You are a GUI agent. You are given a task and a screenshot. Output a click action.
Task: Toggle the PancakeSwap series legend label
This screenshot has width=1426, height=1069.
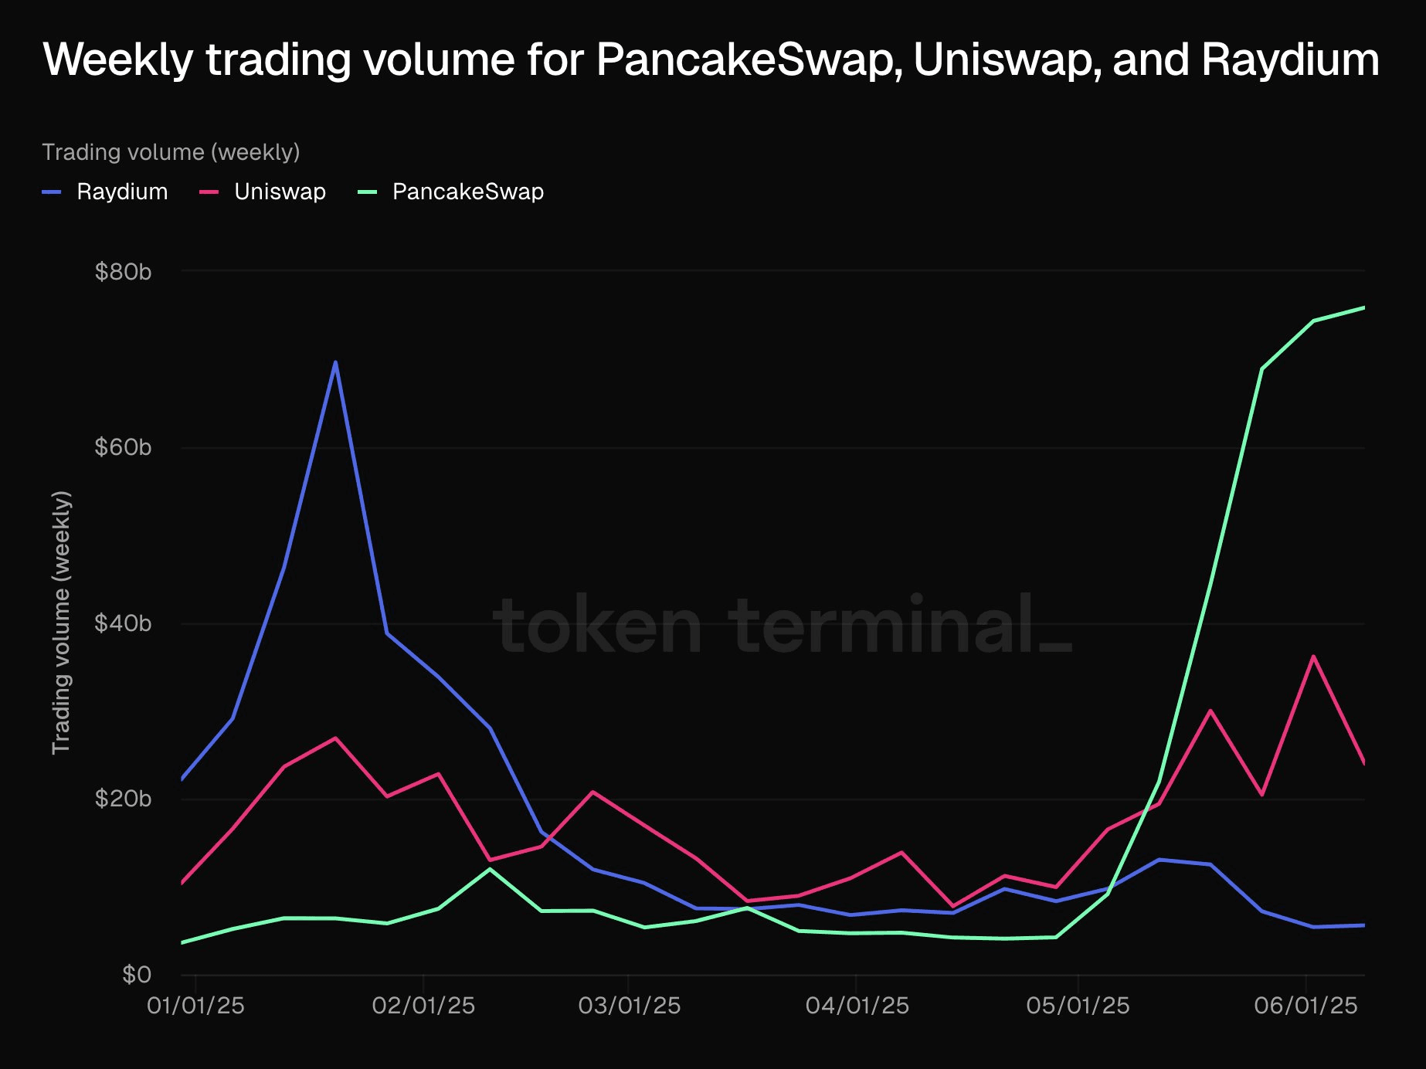(x=468, y=192)
